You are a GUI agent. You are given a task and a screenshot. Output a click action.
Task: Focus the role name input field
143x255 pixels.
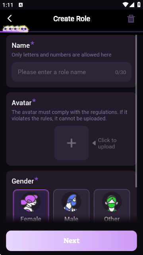point(71,72)
